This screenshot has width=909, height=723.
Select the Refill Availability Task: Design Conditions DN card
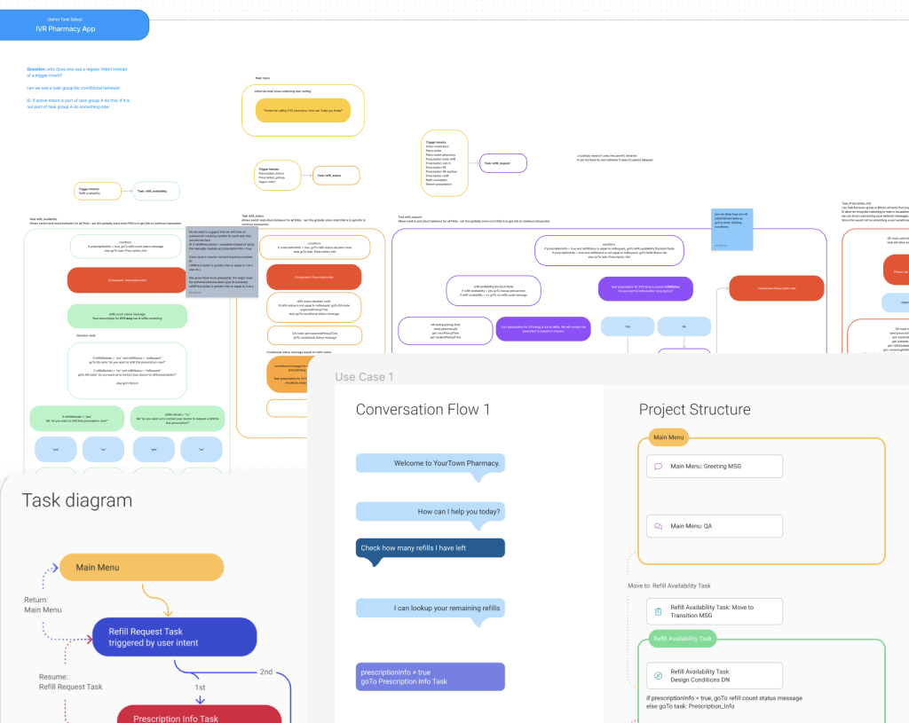pyautogui.click(x=715, y=675)
